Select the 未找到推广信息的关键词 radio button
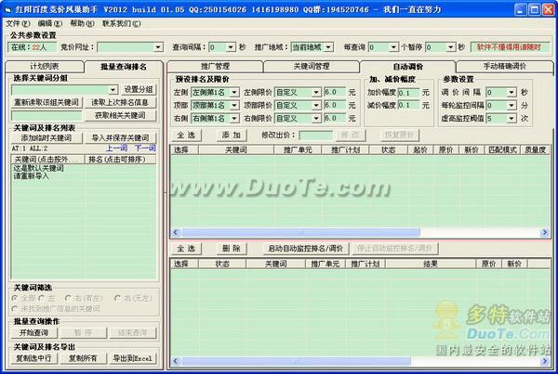The height and width of the screenshot is (374, 558). tap(15, 309)
